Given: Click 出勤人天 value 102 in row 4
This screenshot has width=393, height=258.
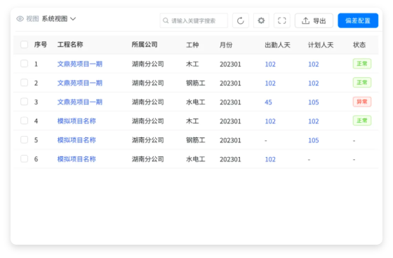Looking at the screenshot, I should (270, 121).
